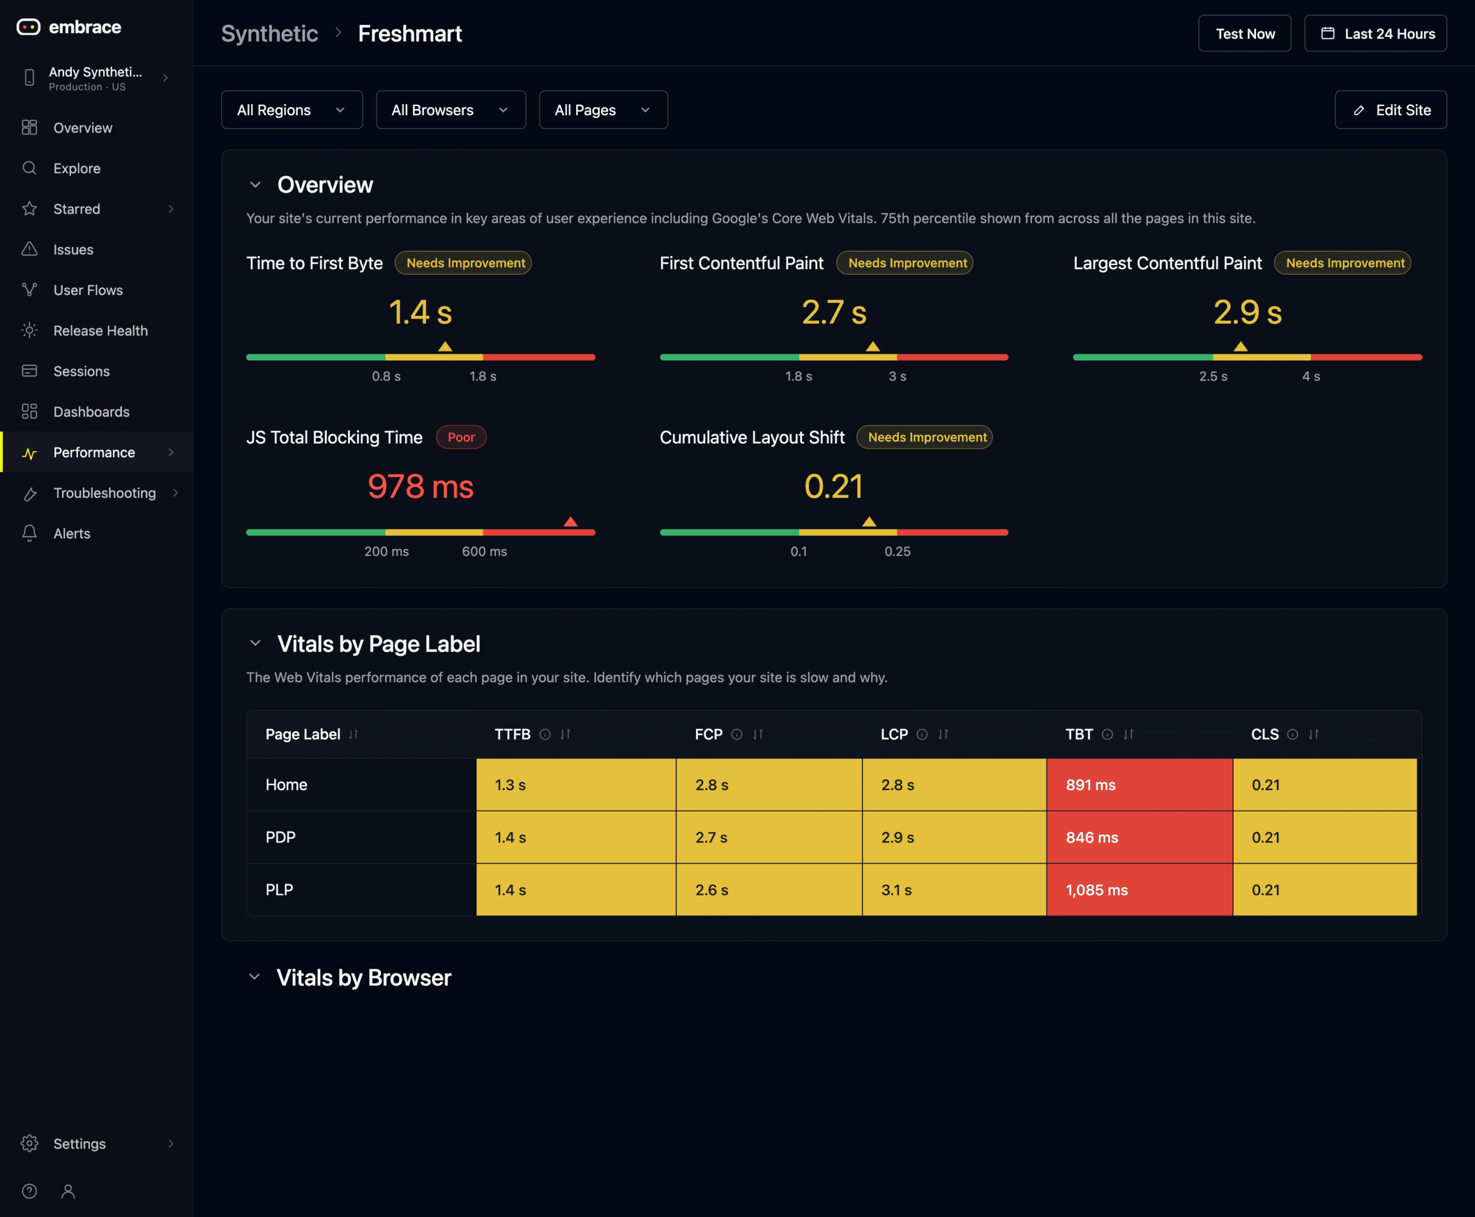Collapse the Vitals by Page Label section
Image resolution: width=1475 pixels, height=1217 pixels.
click(x=255, y=644)
